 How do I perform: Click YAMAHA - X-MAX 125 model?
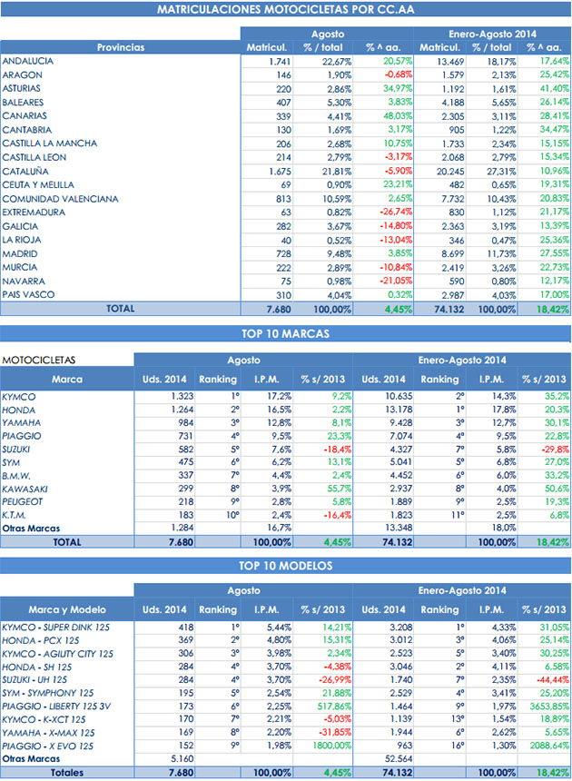pos(48,733)
